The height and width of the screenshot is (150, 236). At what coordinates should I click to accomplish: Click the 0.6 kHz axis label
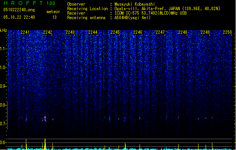pos(3,142)
